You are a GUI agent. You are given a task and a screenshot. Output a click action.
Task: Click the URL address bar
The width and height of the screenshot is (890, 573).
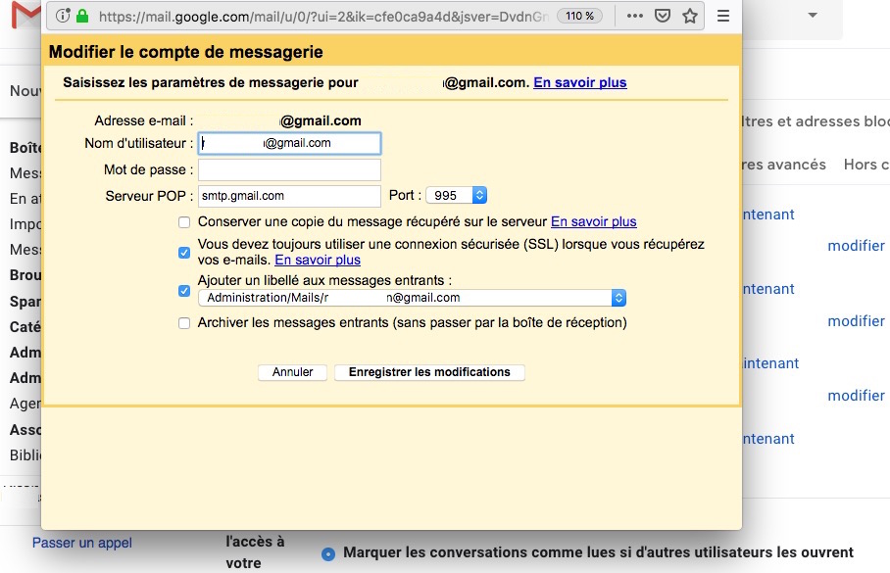pos(323,17)
